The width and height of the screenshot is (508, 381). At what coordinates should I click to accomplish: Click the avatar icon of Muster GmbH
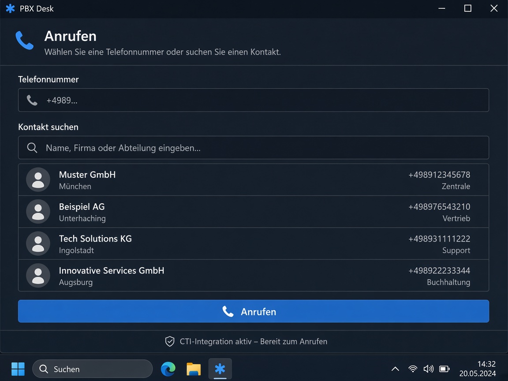(x=38, y=179)
